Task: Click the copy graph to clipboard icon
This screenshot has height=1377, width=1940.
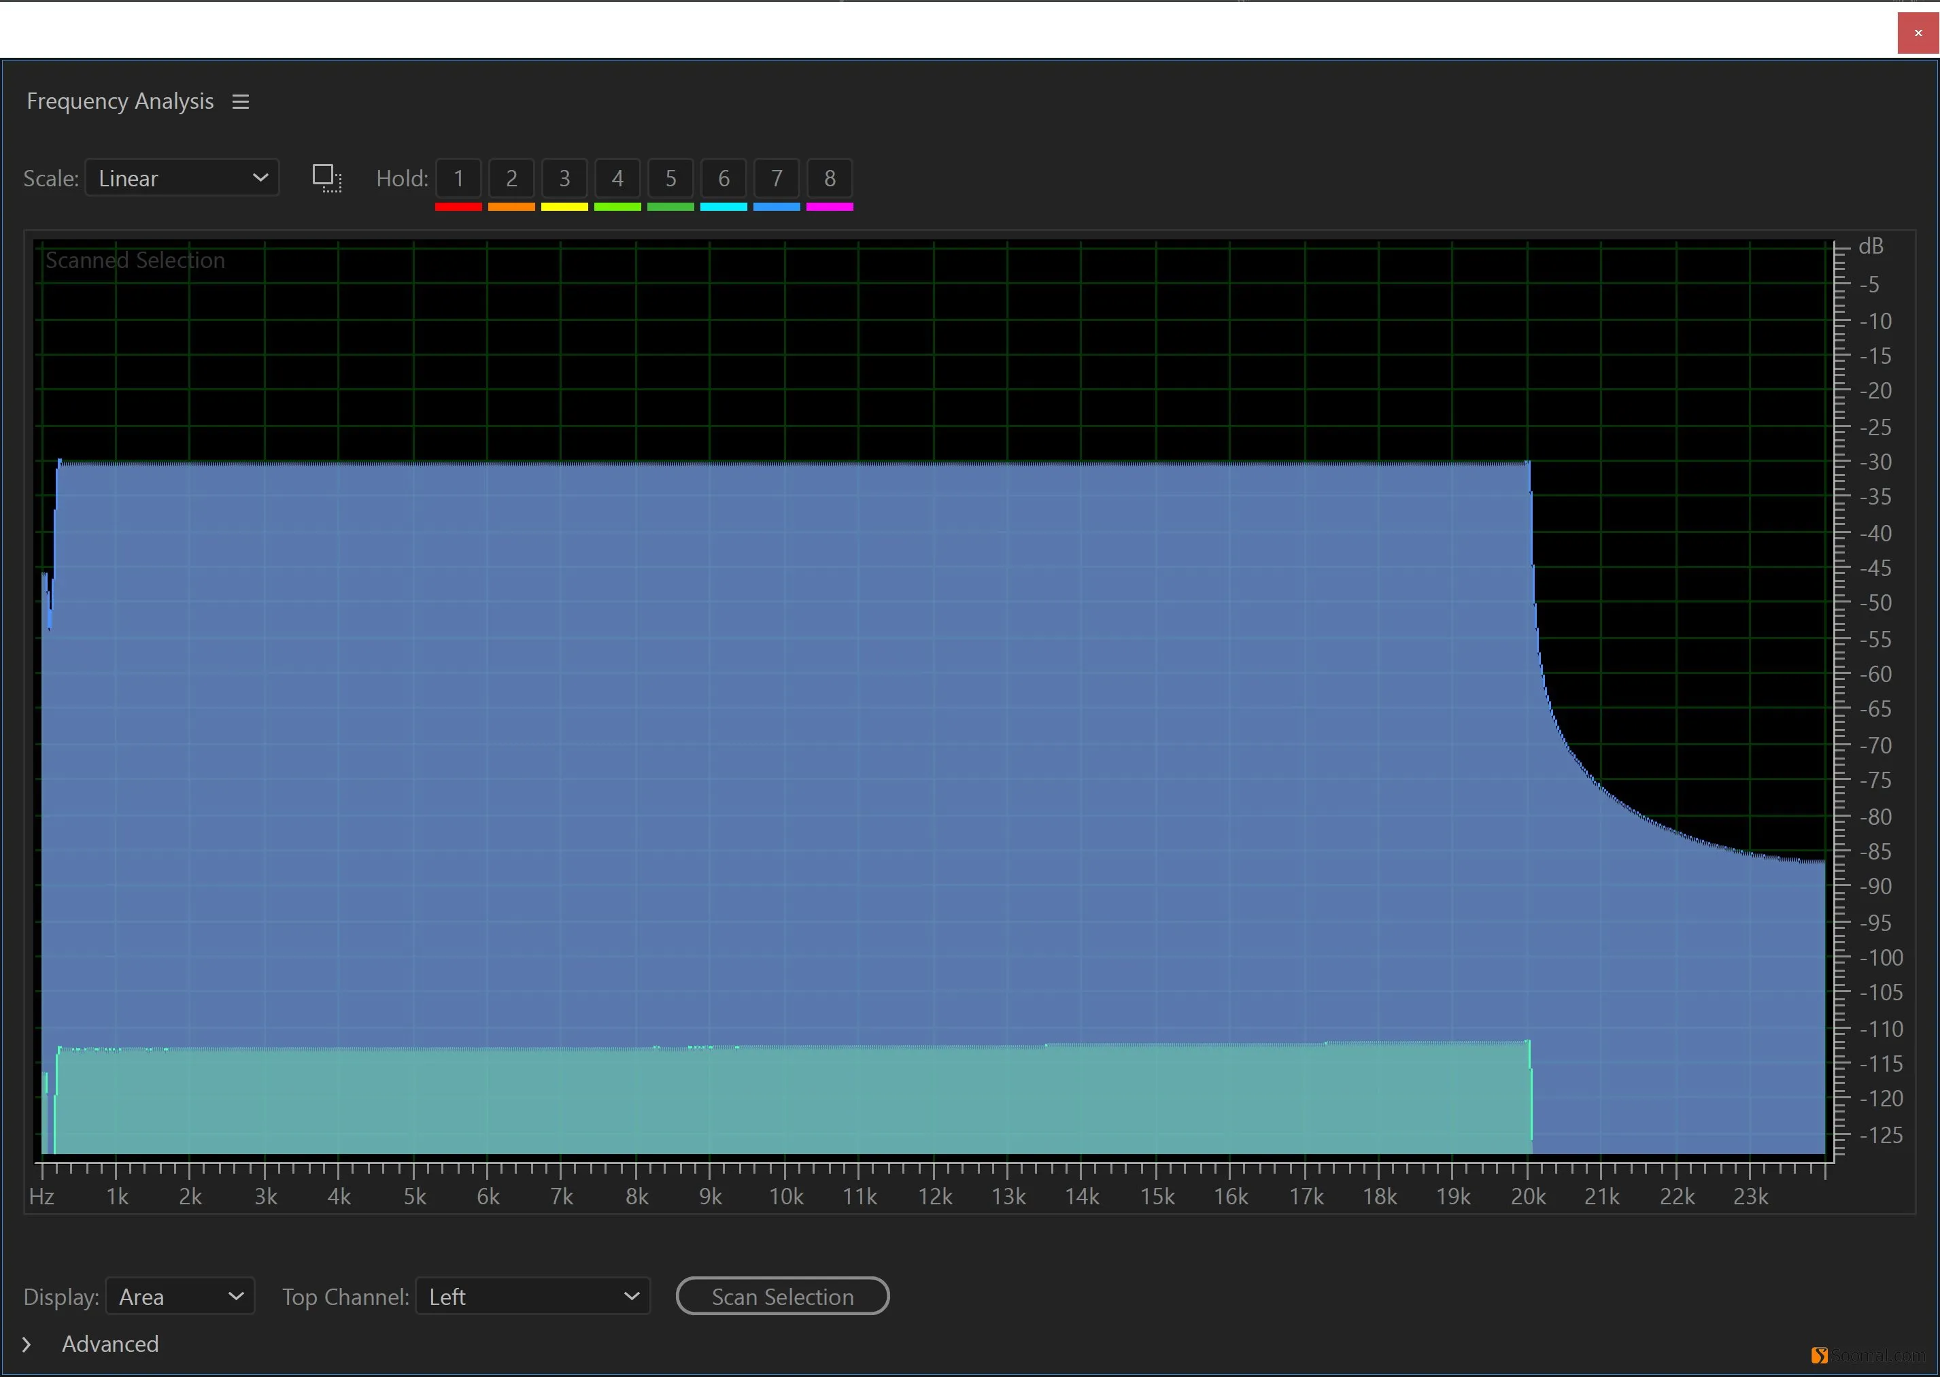Action: (x=326, y=178)
